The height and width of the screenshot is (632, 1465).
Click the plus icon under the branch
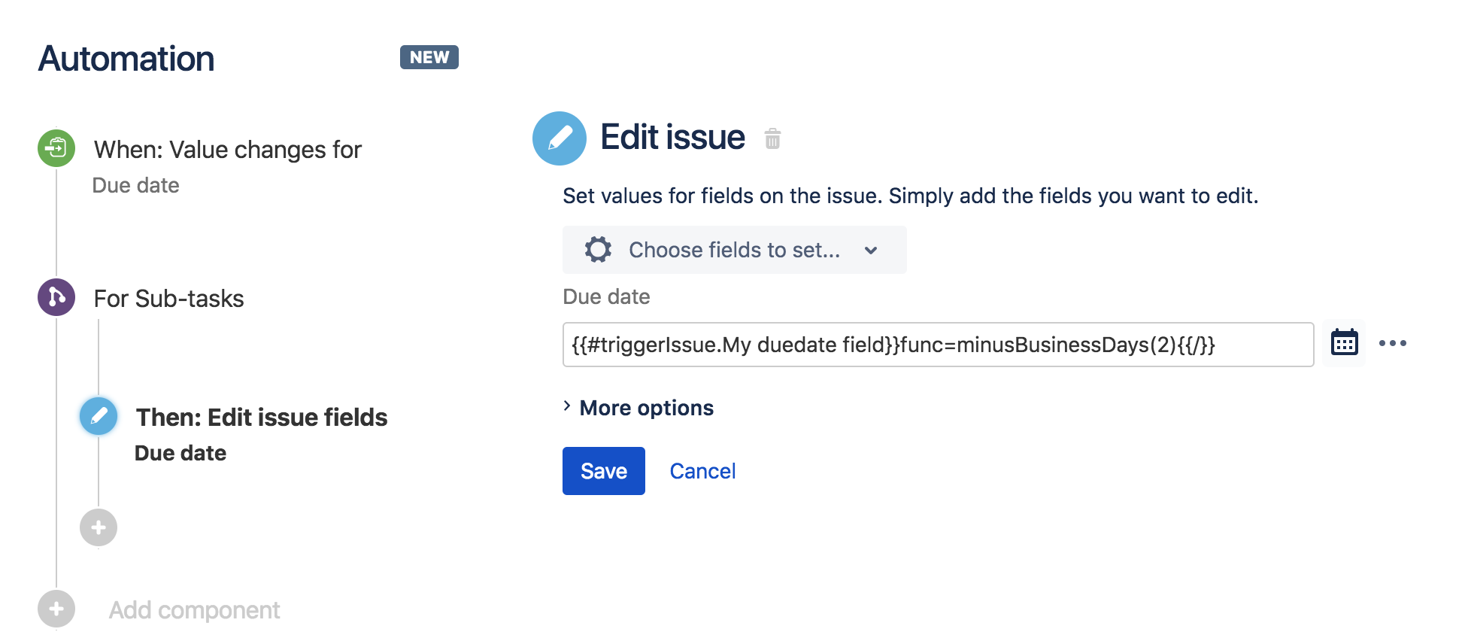tap(98, 527)
